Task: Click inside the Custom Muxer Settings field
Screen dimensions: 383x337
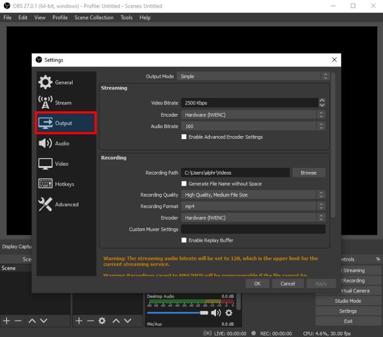Action: point(253,229)
